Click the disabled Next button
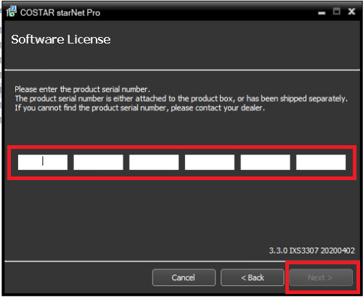The width and height of the screenshot is (363, 297). pos(321,277)
